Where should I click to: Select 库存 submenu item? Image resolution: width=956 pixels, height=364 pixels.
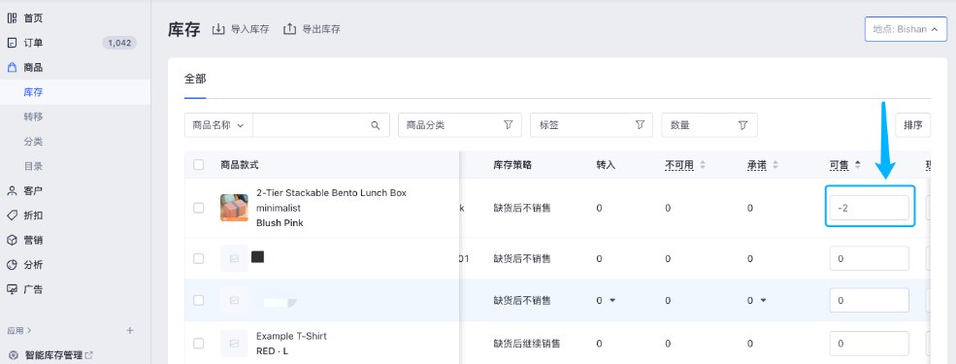point(33,92)
